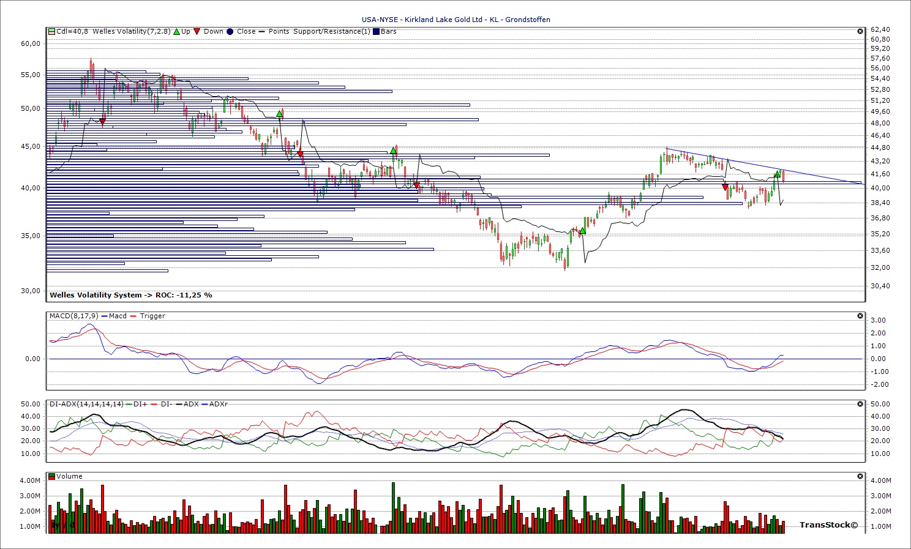
Task: Click the red Down triangle legend icon
Action: 197,31
